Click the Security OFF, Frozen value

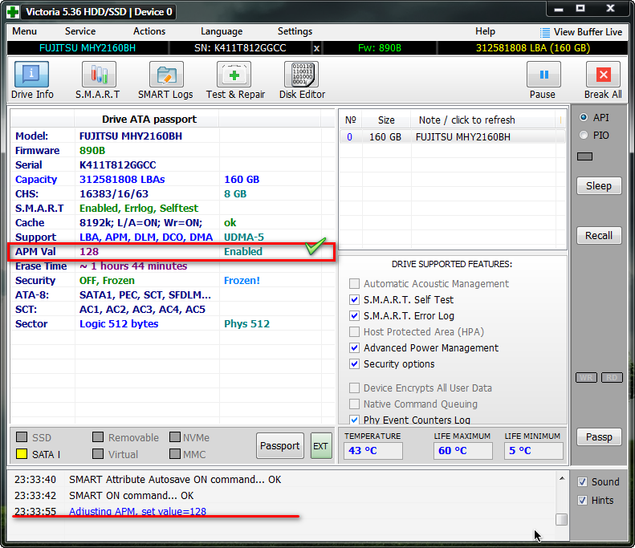click(x=107, y=281)
